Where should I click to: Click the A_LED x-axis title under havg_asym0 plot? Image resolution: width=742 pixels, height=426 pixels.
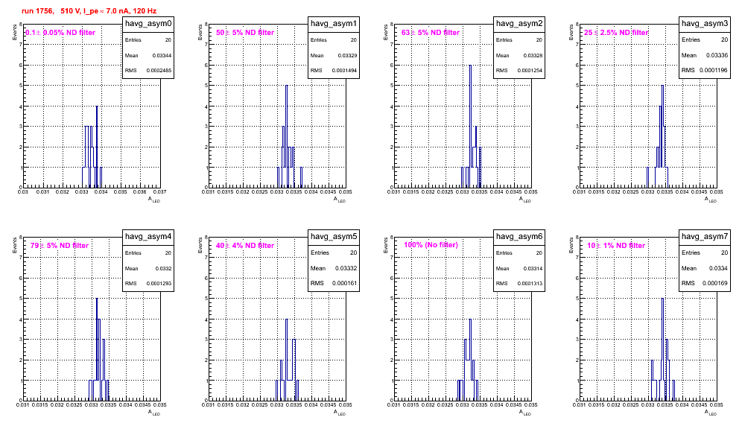pos(154,200)
